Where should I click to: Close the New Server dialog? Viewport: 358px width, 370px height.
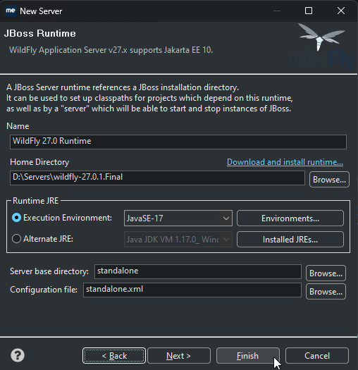(x=341, y=11)
